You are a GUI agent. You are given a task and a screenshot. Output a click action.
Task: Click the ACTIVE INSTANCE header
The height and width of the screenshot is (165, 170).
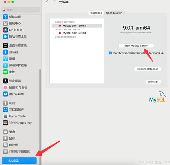(x=65, y=22)
